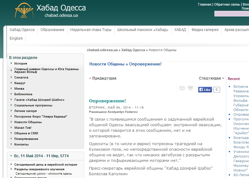Open the recent item starting Ученики
This screenshot has width=249, height=178.
tap(241, 161)
